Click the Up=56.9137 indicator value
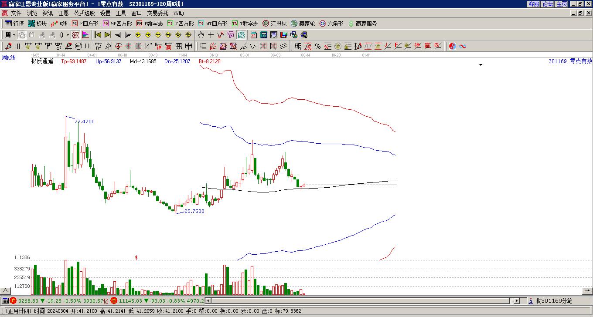Screen dimensions: 593x317 coord(109,61)
